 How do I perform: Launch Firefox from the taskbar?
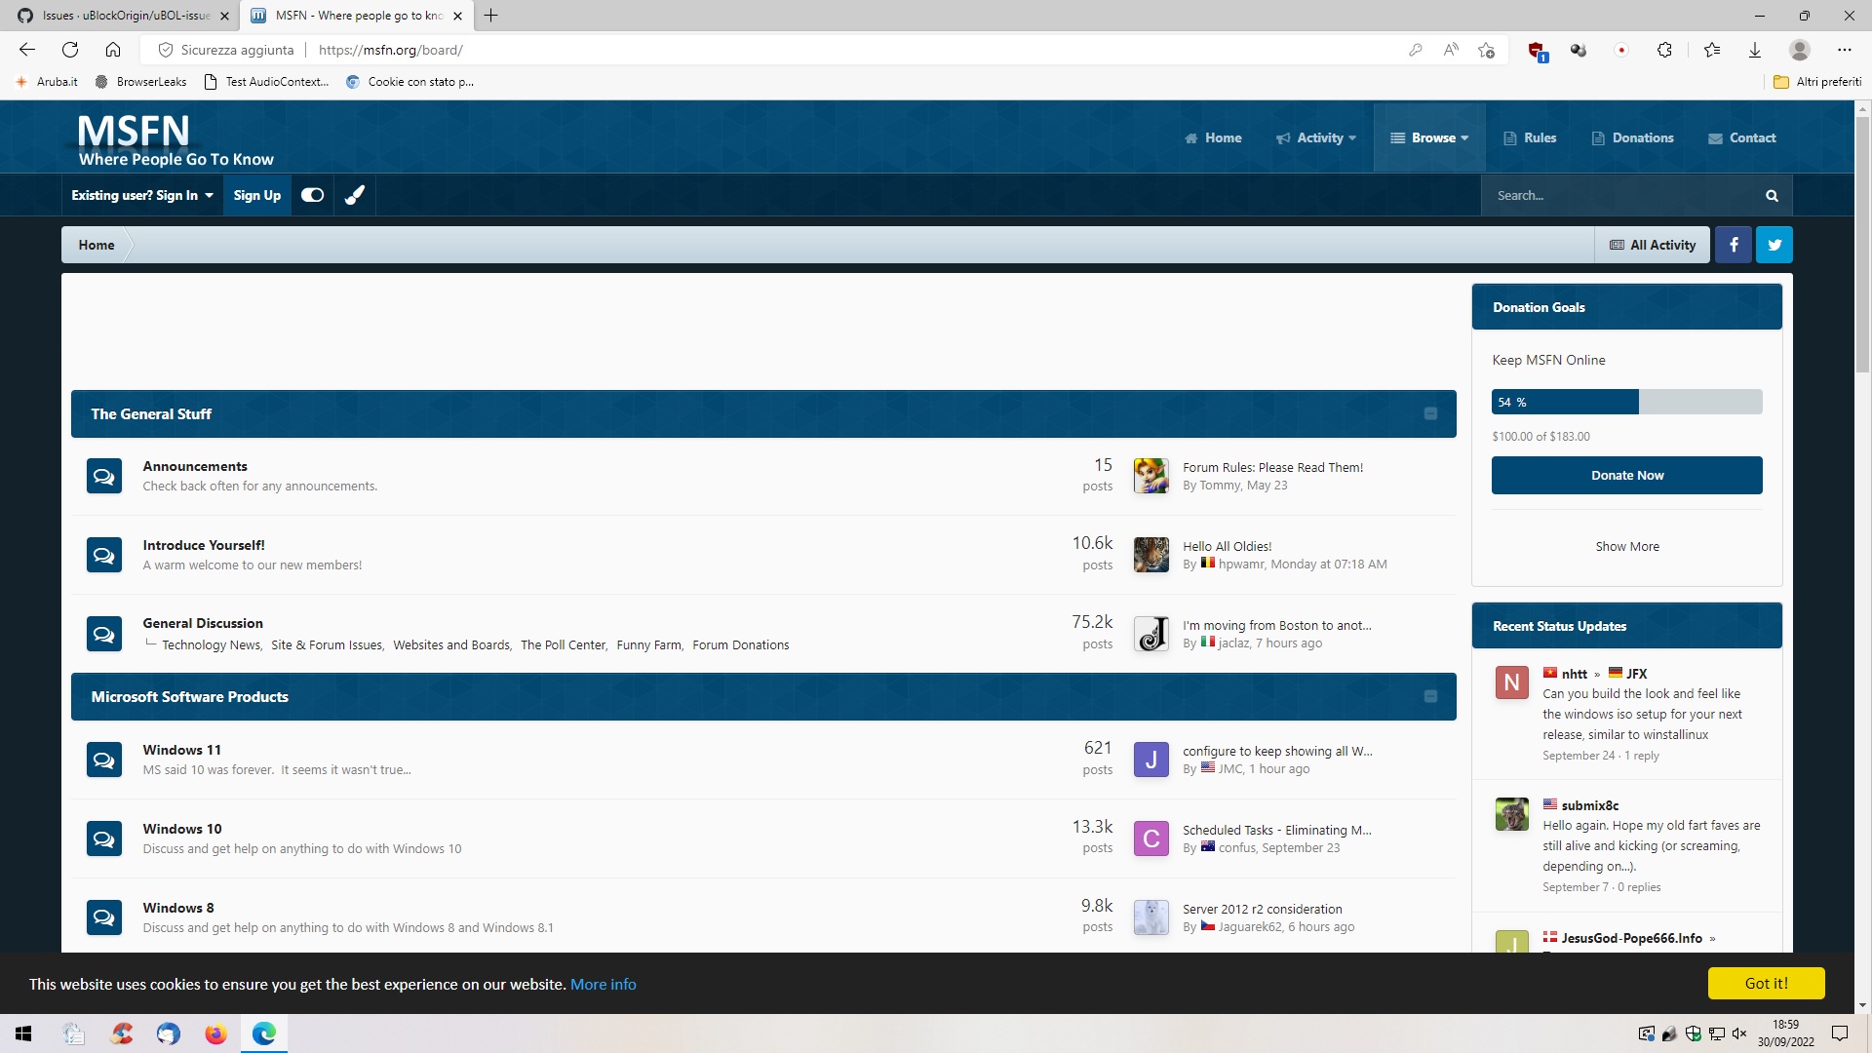215,1033
